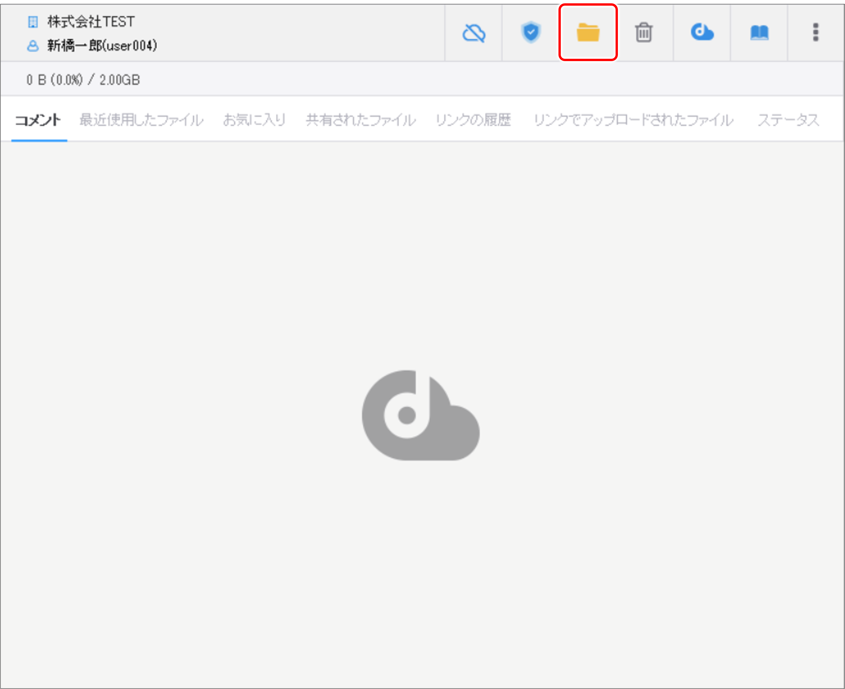Open the リンクの履歴 tab
Image resolution: width=845 pixels, height=689 pixels.
click(x=473, y=120)
